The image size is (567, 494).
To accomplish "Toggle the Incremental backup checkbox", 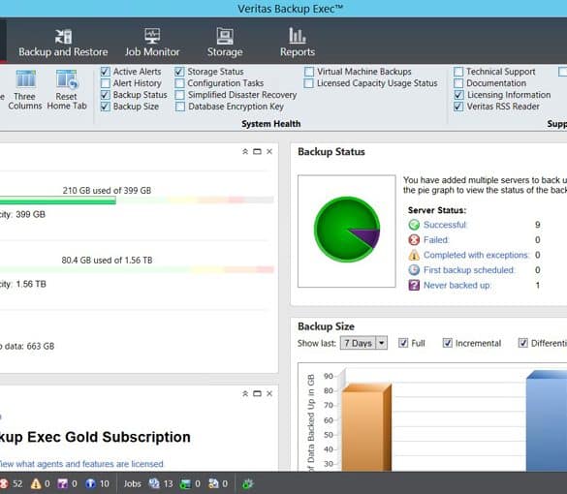I will click(x=448, y=343).
